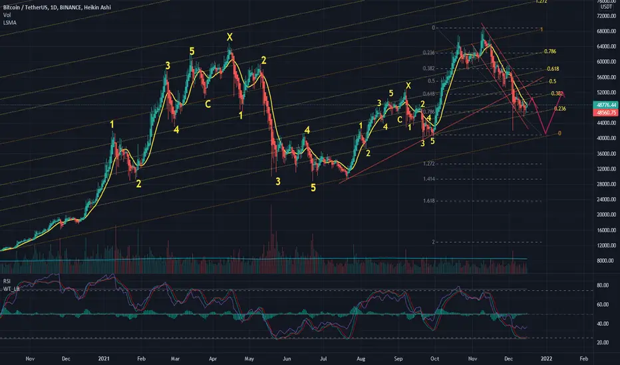
Task: Click the 64000.00 price axis label
Action: pos(607,46)
